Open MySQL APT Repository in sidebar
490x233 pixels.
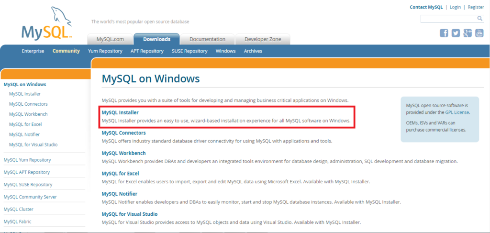coord(27,172)
